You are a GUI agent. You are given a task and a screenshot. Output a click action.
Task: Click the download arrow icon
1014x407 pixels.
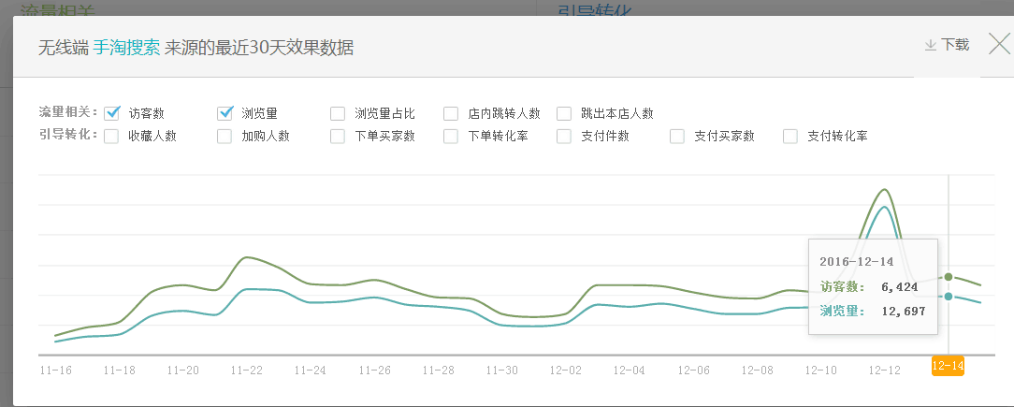[931, 45]
